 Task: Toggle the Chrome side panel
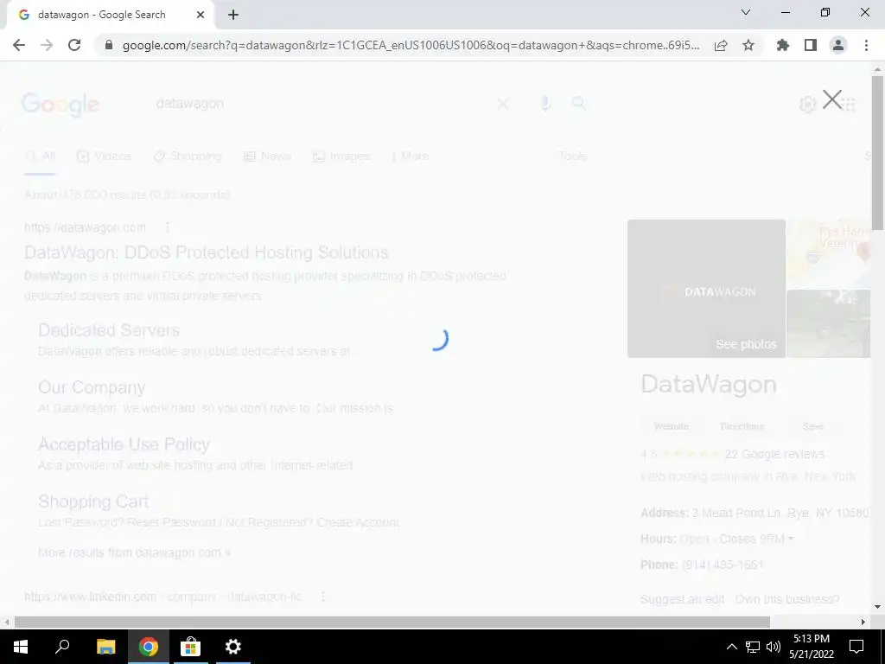tap(811, 45)
